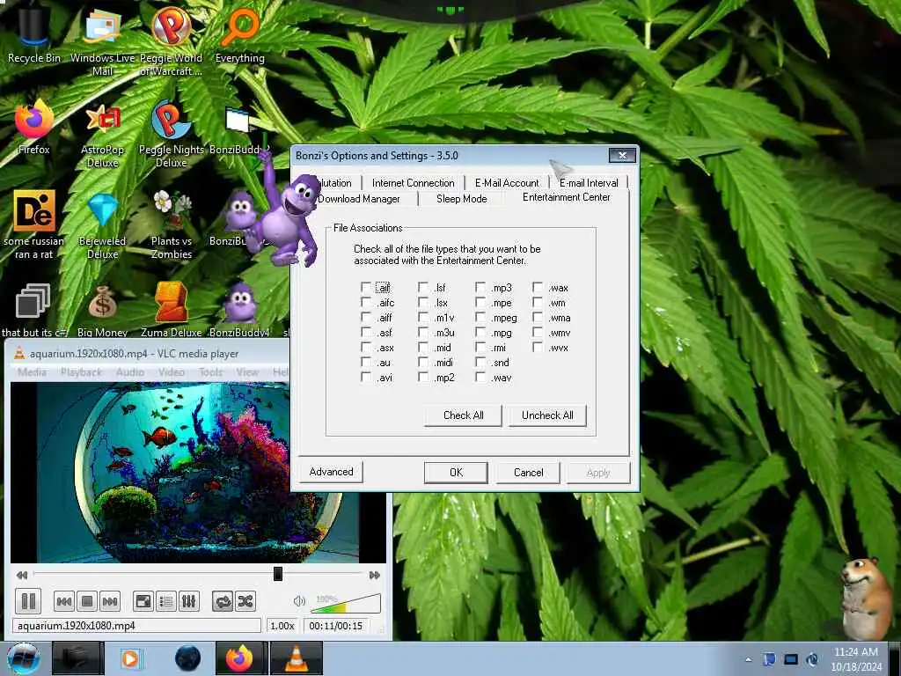Check the .wmv file type box
The image size is (901, 676).
(538, 332)
